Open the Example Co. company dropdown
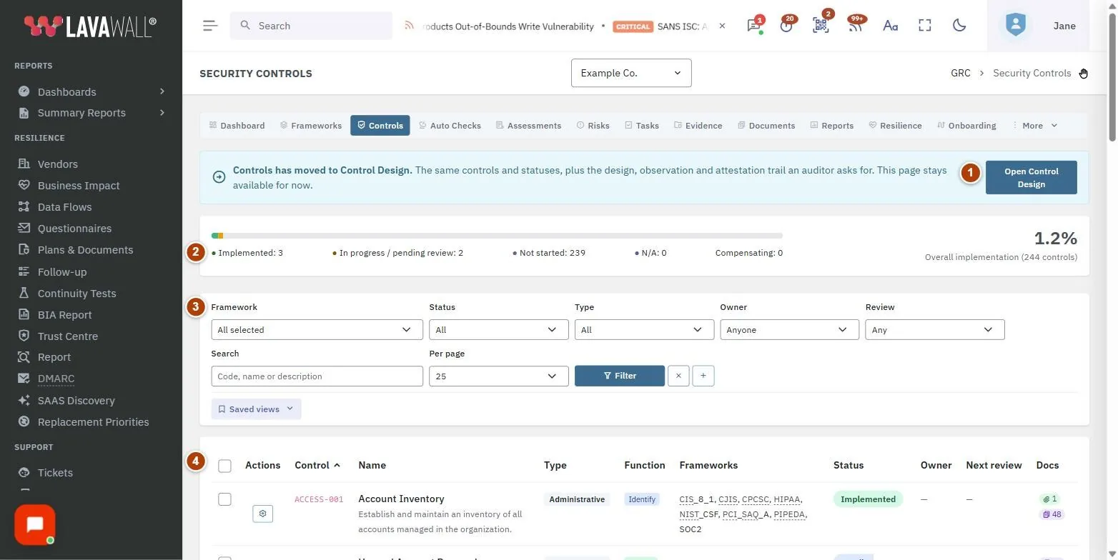 (631, 73)
